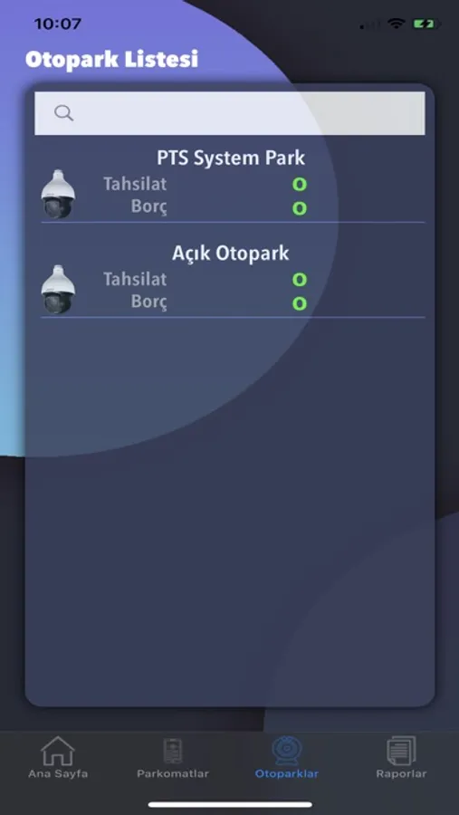Open the PTS System Park entry
This screenshot has height=815, width=459.
(x=233, y=184)
